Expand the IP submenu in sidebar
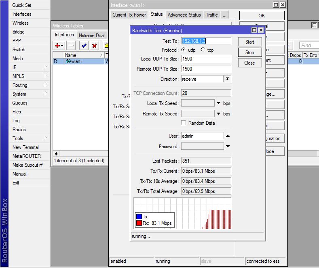The width and height of the screenshot is (319, 268). coord(46,67)
